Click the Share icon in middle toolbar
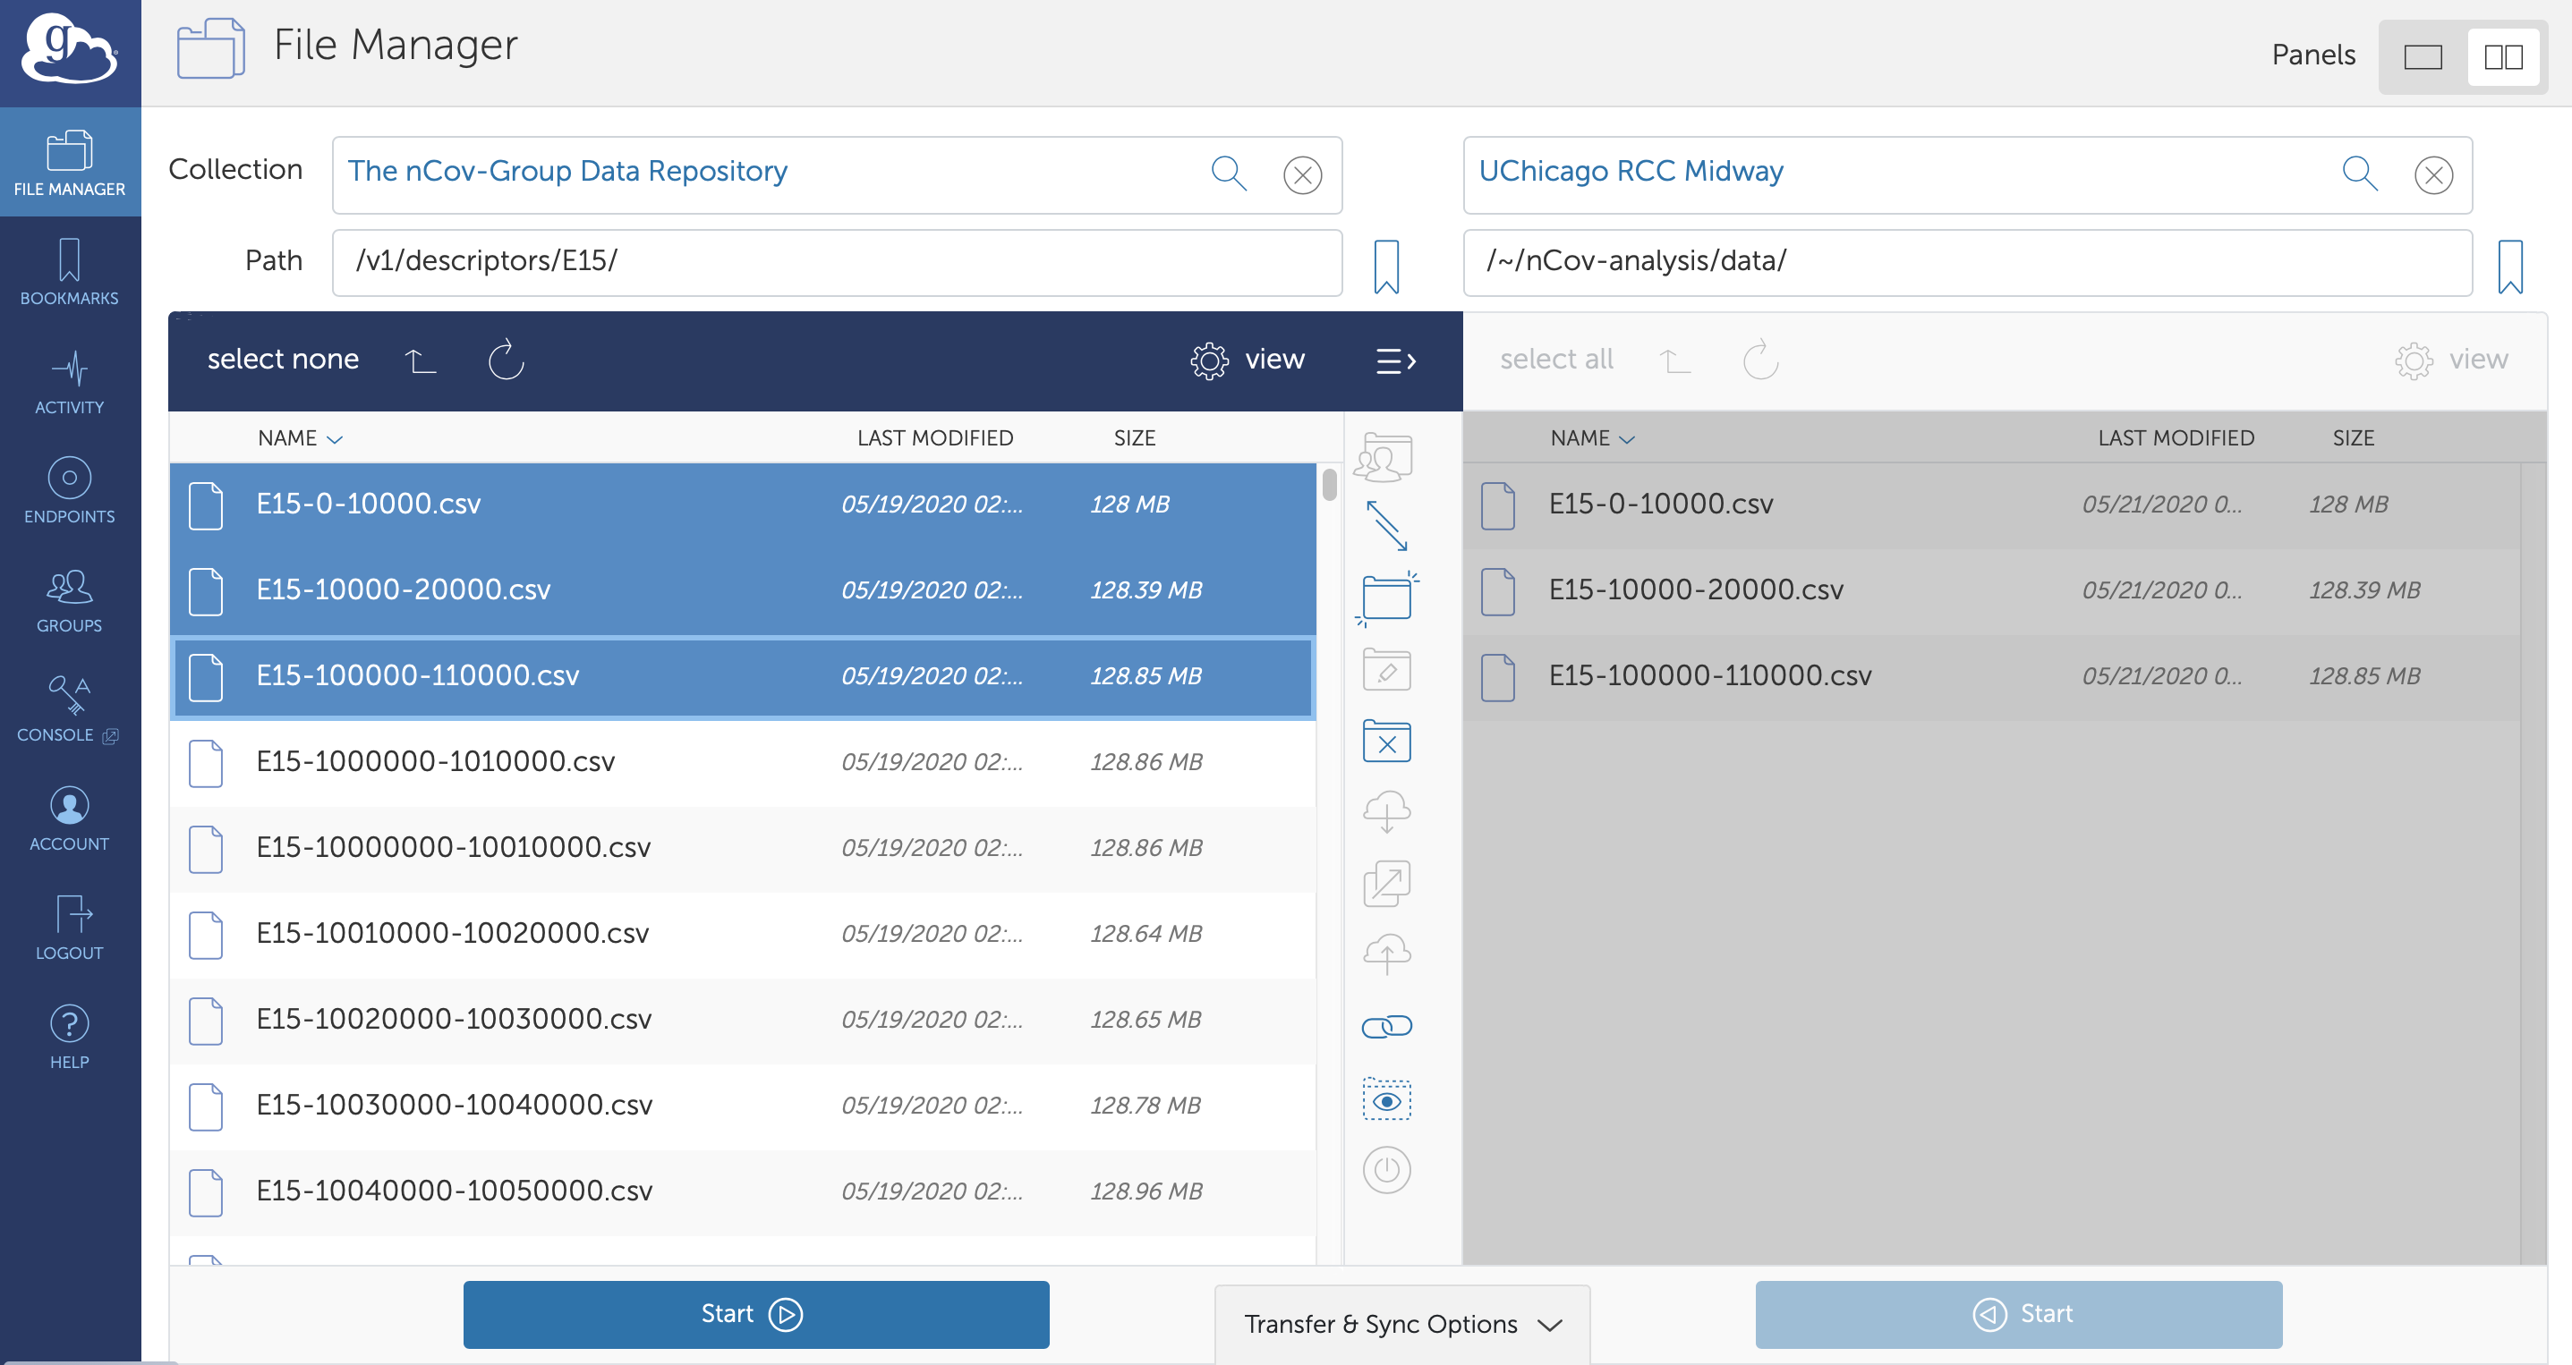 click(1384, 458)
